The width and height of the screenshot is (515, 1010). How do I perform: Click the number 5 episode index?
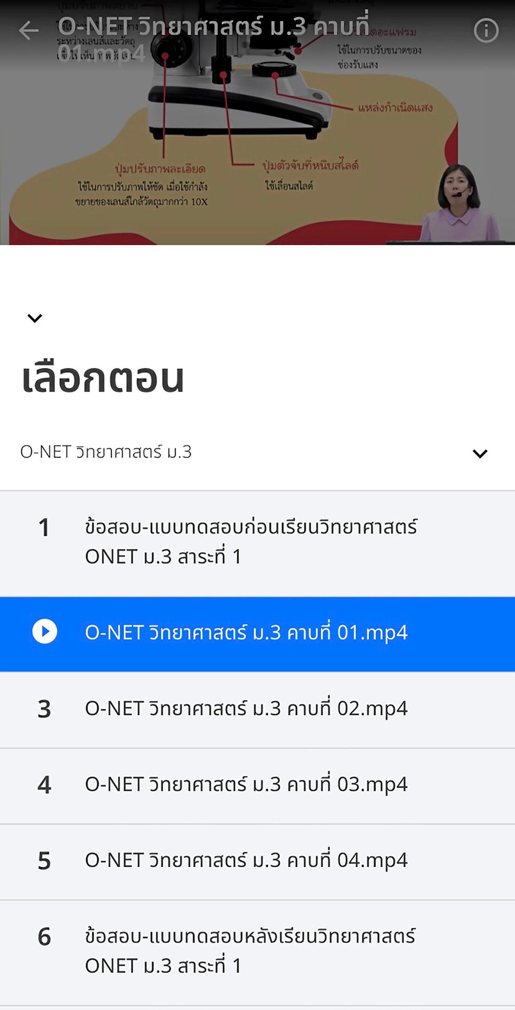(44, 861)
